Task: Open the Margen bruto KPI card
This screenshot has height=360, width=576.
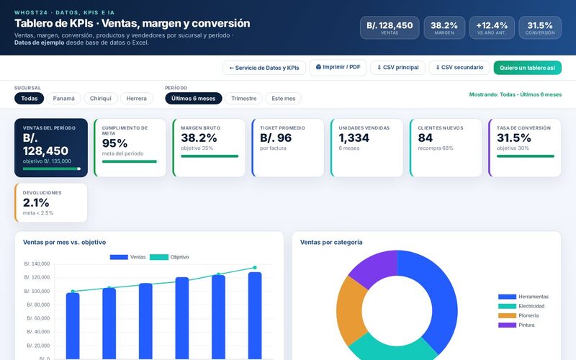Action: [209, 148]
